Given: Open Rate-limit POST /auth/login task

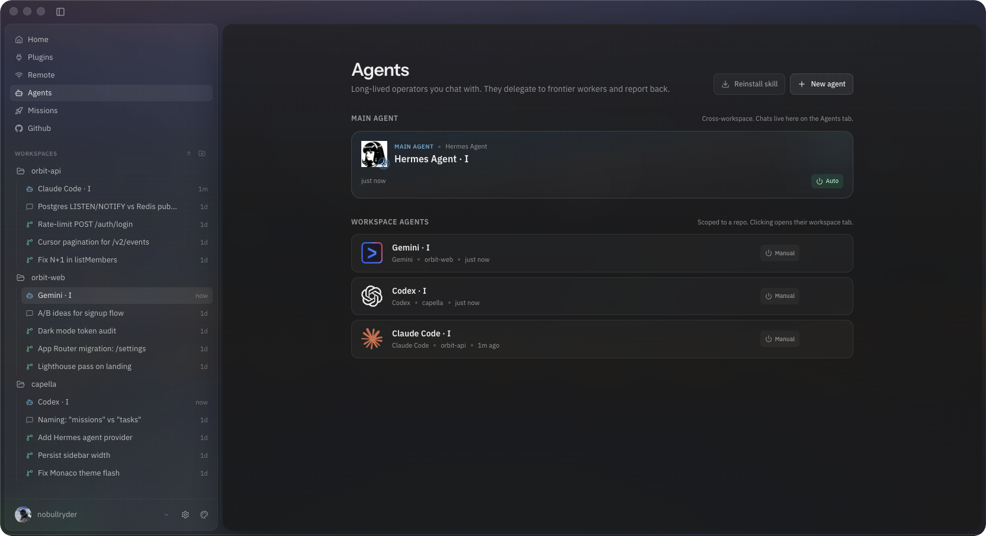Looking at the screenshot, I should 117,224.
